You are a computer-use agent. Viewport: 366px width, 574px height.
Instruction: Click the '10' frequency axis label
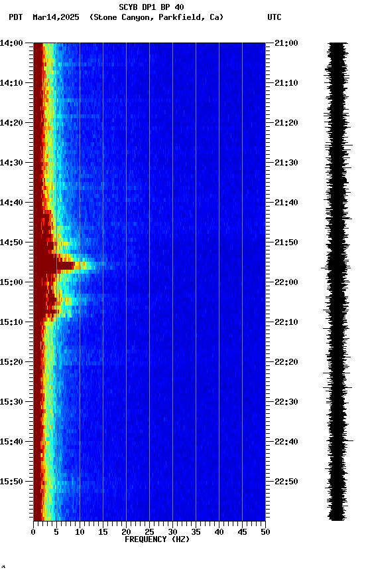80,532
